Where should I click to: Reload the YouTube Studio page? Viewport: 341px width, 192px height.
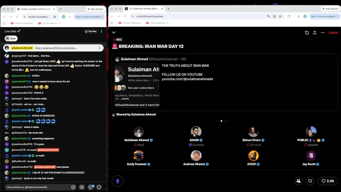[17, 17]
